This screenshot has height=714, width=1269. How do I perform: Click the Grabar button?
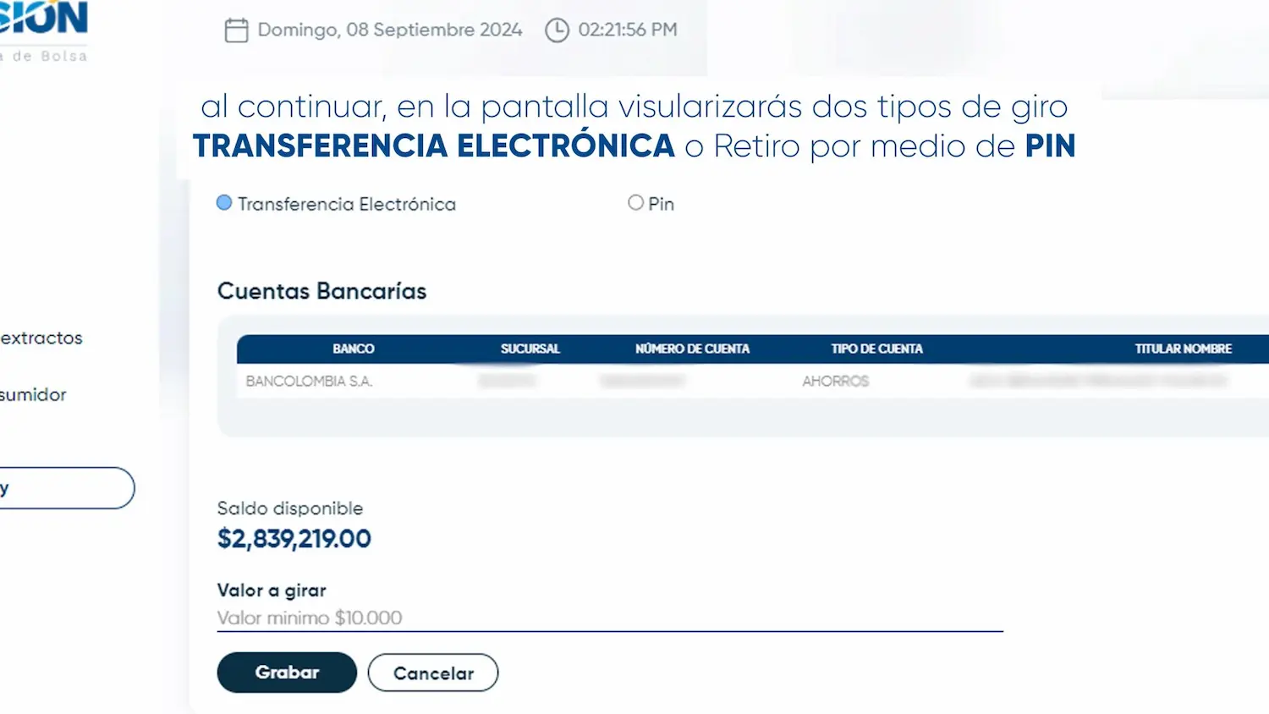click(x=287, y=673)
